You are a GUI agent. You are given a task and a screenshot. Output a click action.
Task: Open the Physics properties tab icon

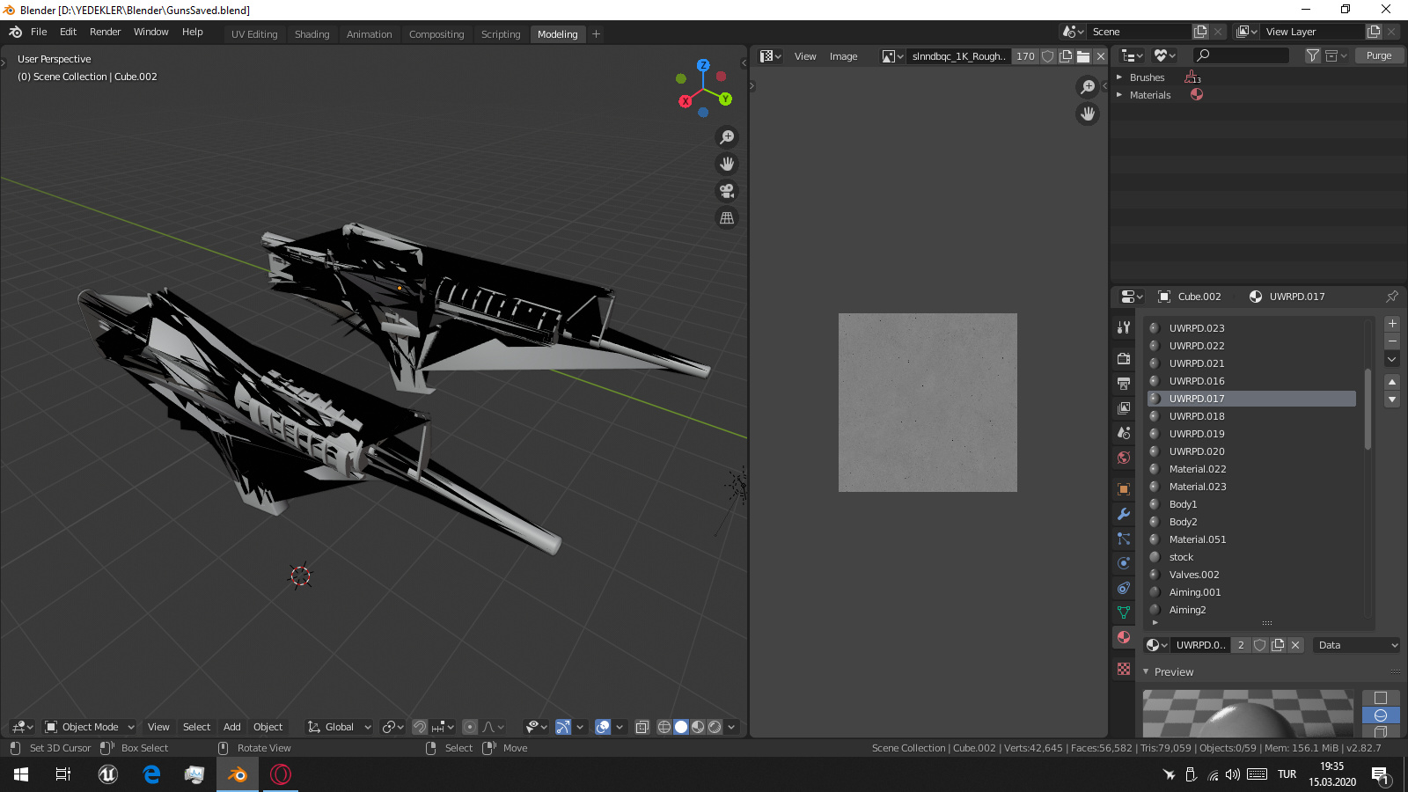[1124, 563]
